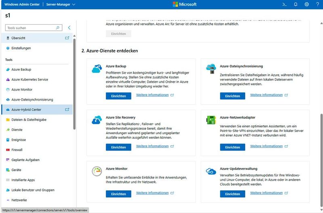This screenshot has height=213, width=323.
Task: Open the help question mark icon
Action: tap(318, 4)
